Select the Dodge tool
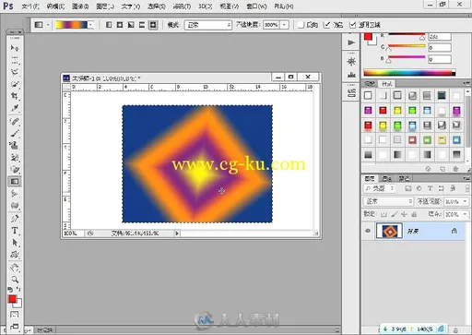 (x=15, y=206)
